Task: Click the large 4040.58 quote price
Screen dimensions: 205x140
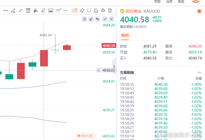Action: (x=135, y=20)
